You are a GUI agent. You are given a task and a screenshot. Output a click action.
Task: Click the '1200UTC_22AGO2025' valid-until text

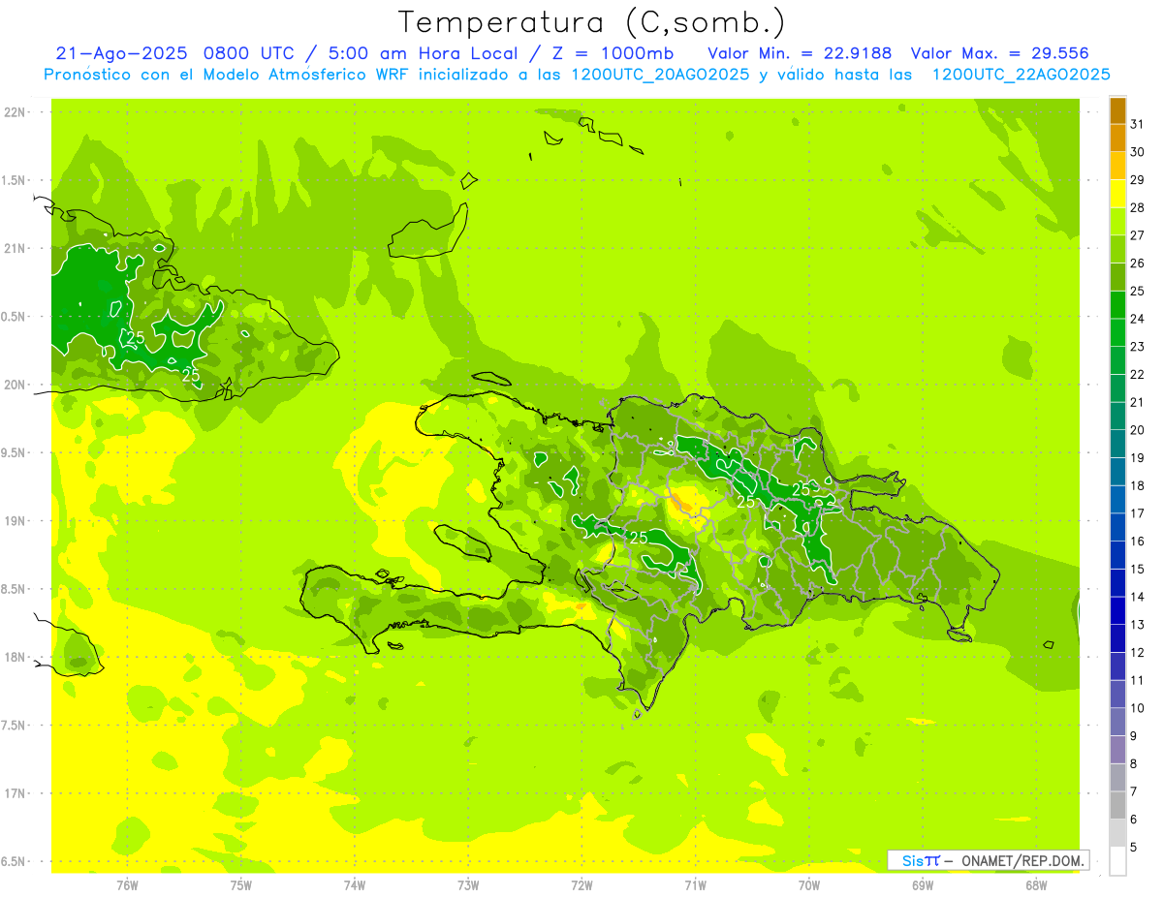[1021, 75]
